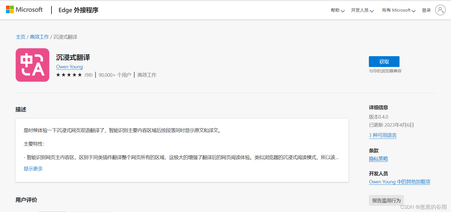The width and height of the screenshot is (451, 212).
Task: Open Owen Young 中的其他加载项 link
Action: click(x=400, y=182)
